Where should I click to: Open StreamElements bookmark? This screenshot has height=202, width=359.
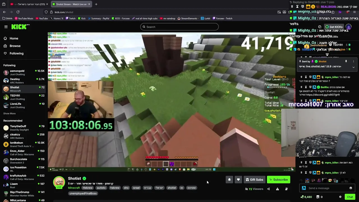point(188,19)
